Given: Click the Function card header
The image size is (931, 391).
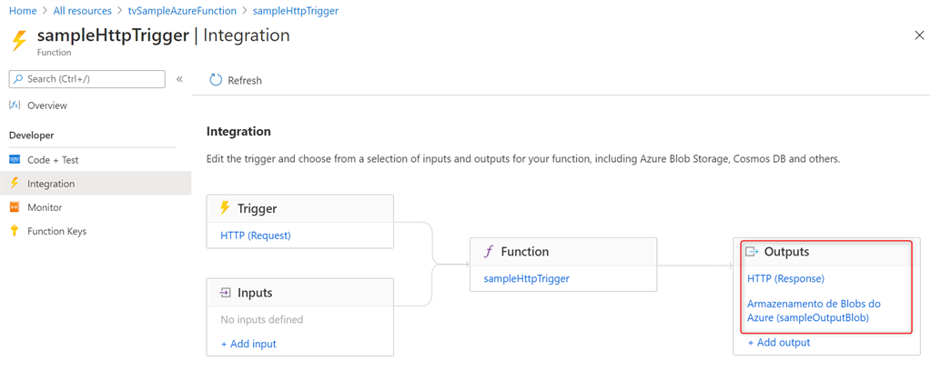Looking at the screenshot, I should click(562, 252).
